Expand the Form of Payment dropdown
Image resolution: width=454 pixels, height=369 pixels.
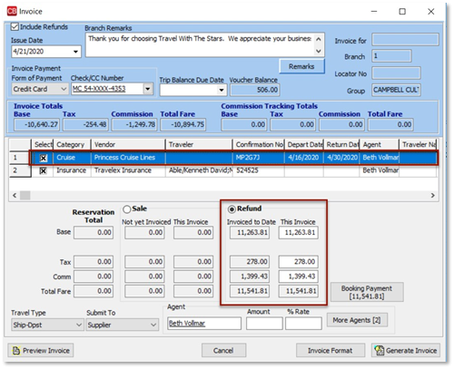pos(64,89)
